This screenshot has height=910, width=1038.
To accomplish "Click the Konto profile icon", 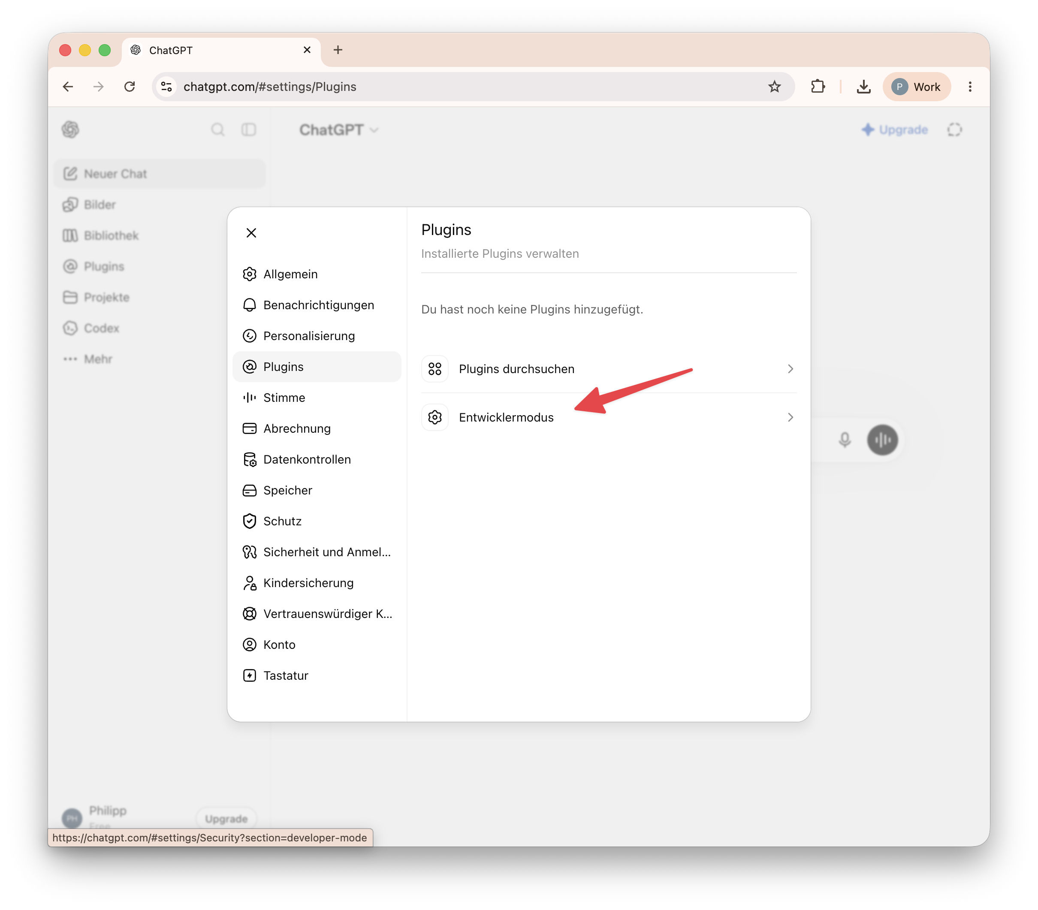I will point(249,645).
